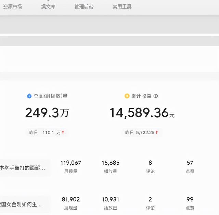Open the article titled 国女金刚如何生…
219x215 pixels.
(21, 205)
